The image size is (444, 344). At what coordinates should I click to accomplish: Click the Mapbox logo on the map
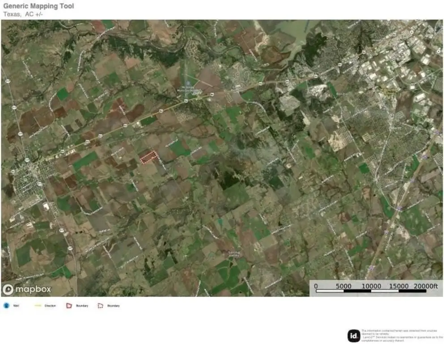(x=27, y=289)
